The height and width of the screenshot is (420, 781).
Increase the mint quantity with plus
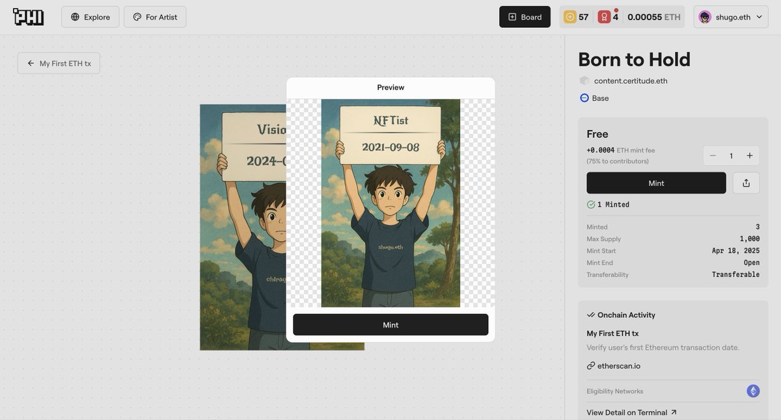pos(750,155)
